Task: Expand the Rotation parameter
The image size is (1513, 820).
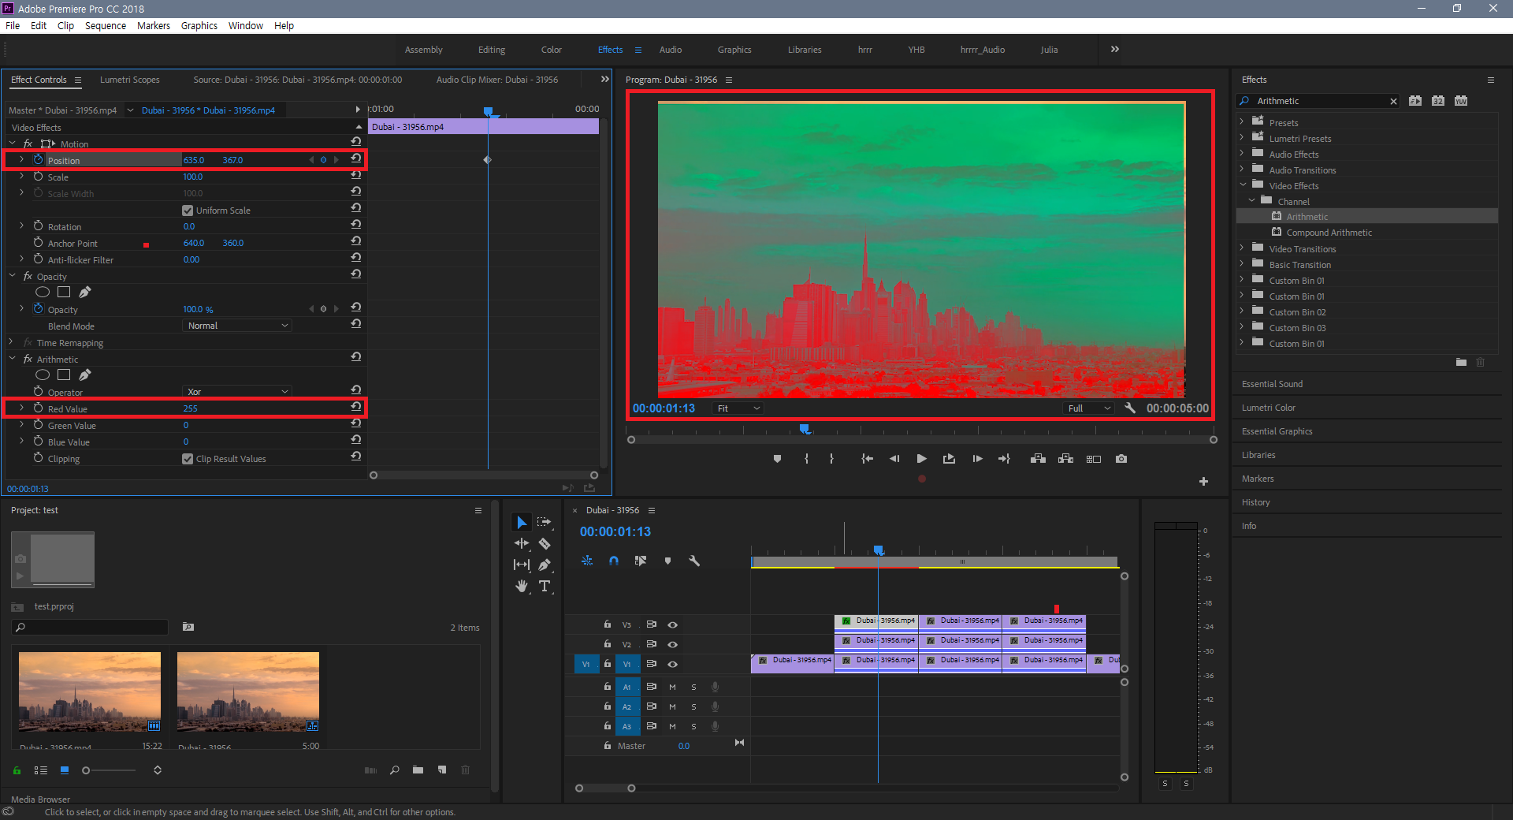Action: pyautogui.click(x=21, y=226)
